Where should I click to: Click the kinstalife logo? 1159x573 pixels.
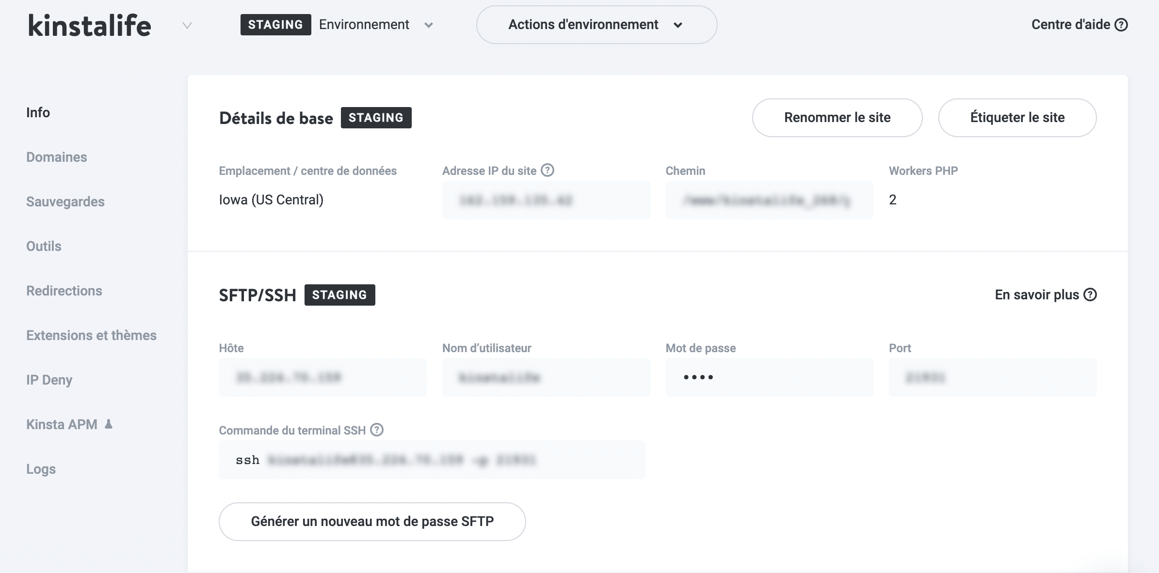[x=89, y=26]
